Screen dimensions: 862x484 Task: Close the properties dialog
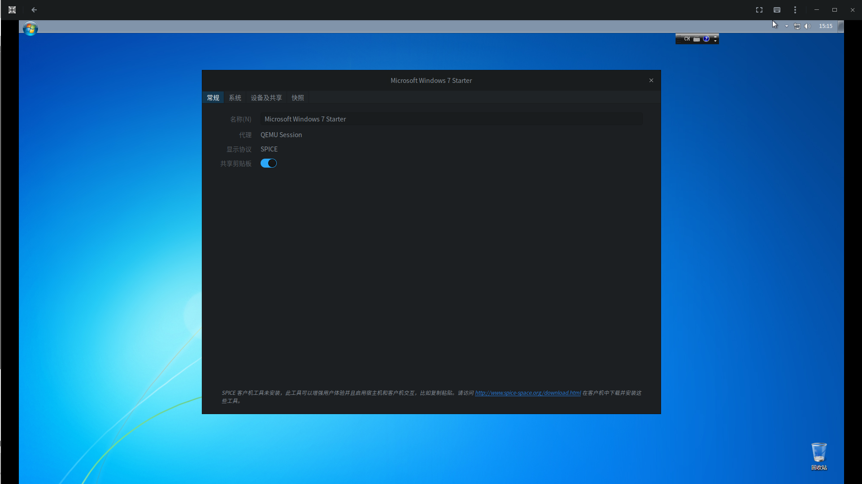(651, 81)
